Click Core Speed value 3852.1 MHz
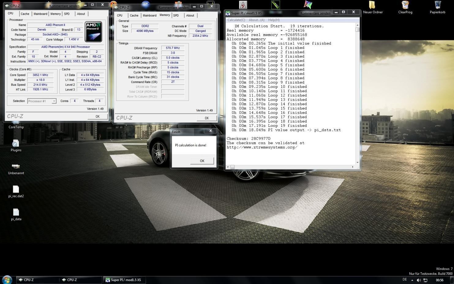Viewport: 454px width, 284px height. pyautogui.click(x=40, y=75)
